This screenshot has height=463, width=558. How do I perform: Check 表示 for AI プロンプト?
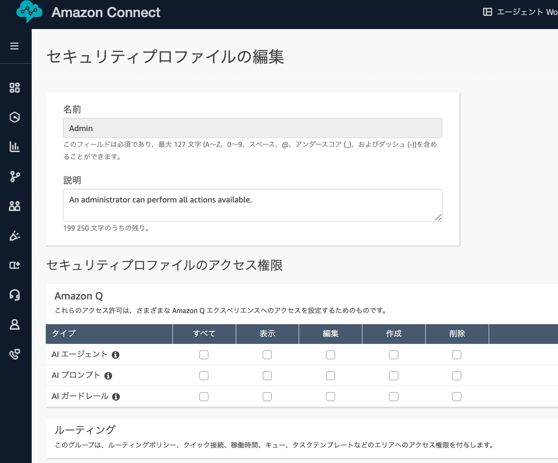tap(267, 375)
